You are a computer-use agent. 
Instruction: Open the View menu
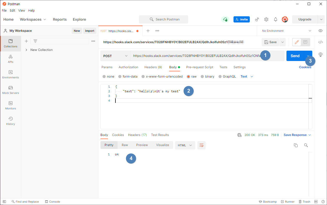(x=22, y=11)
